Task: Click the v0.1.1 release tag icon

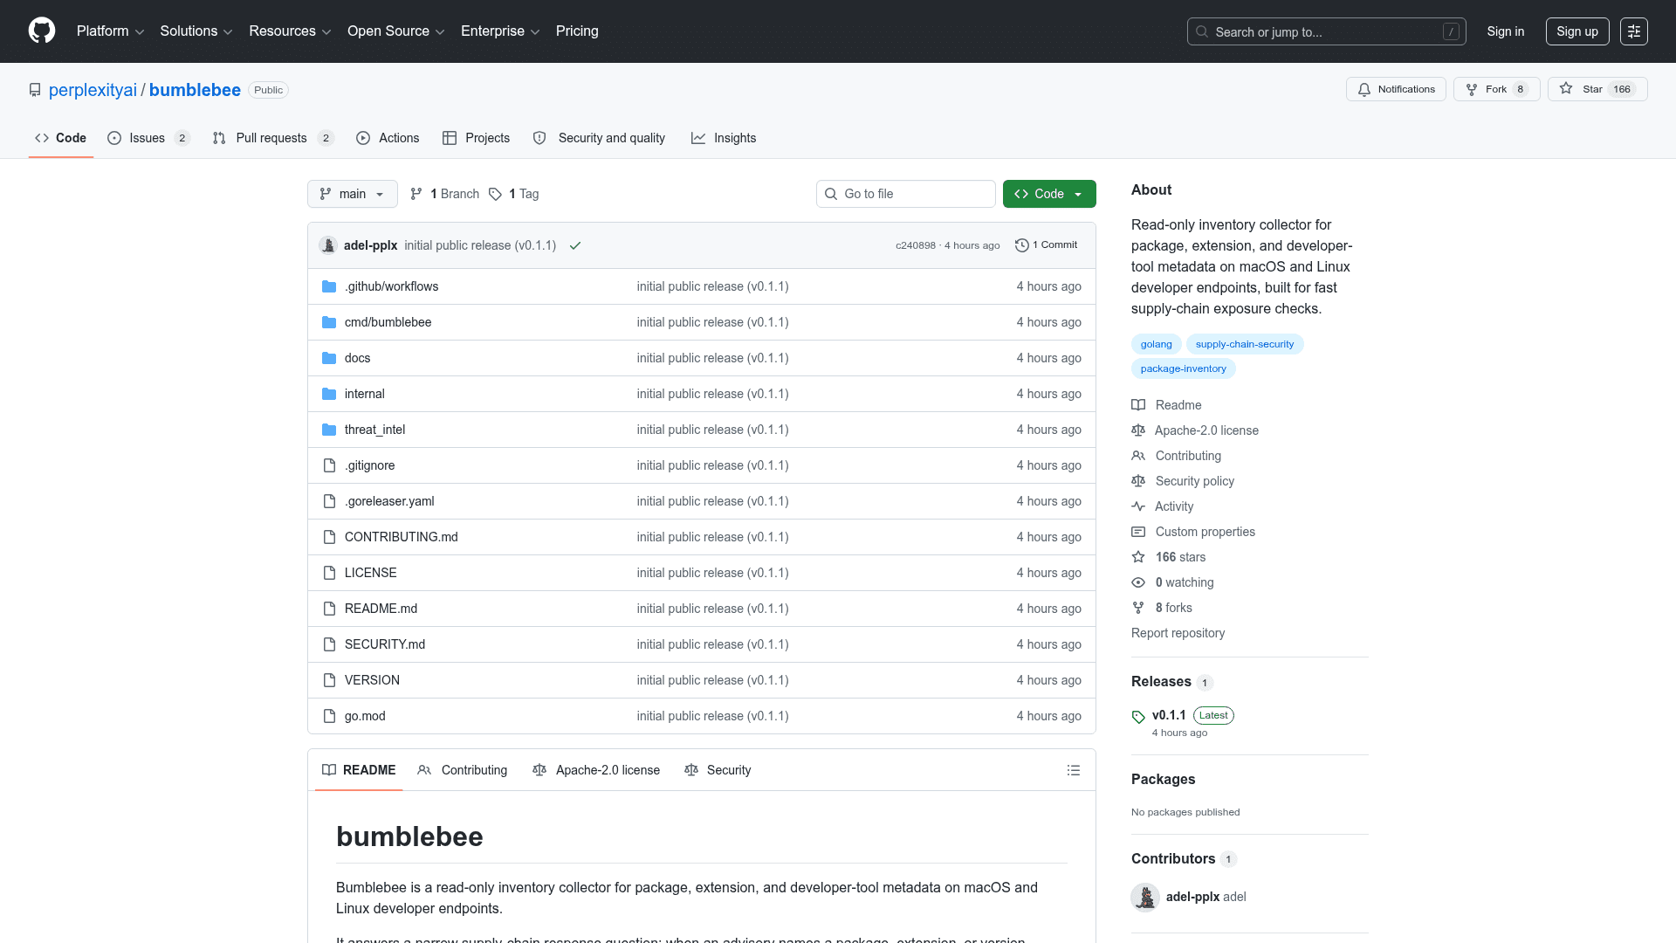Action: click(1138, 717)
